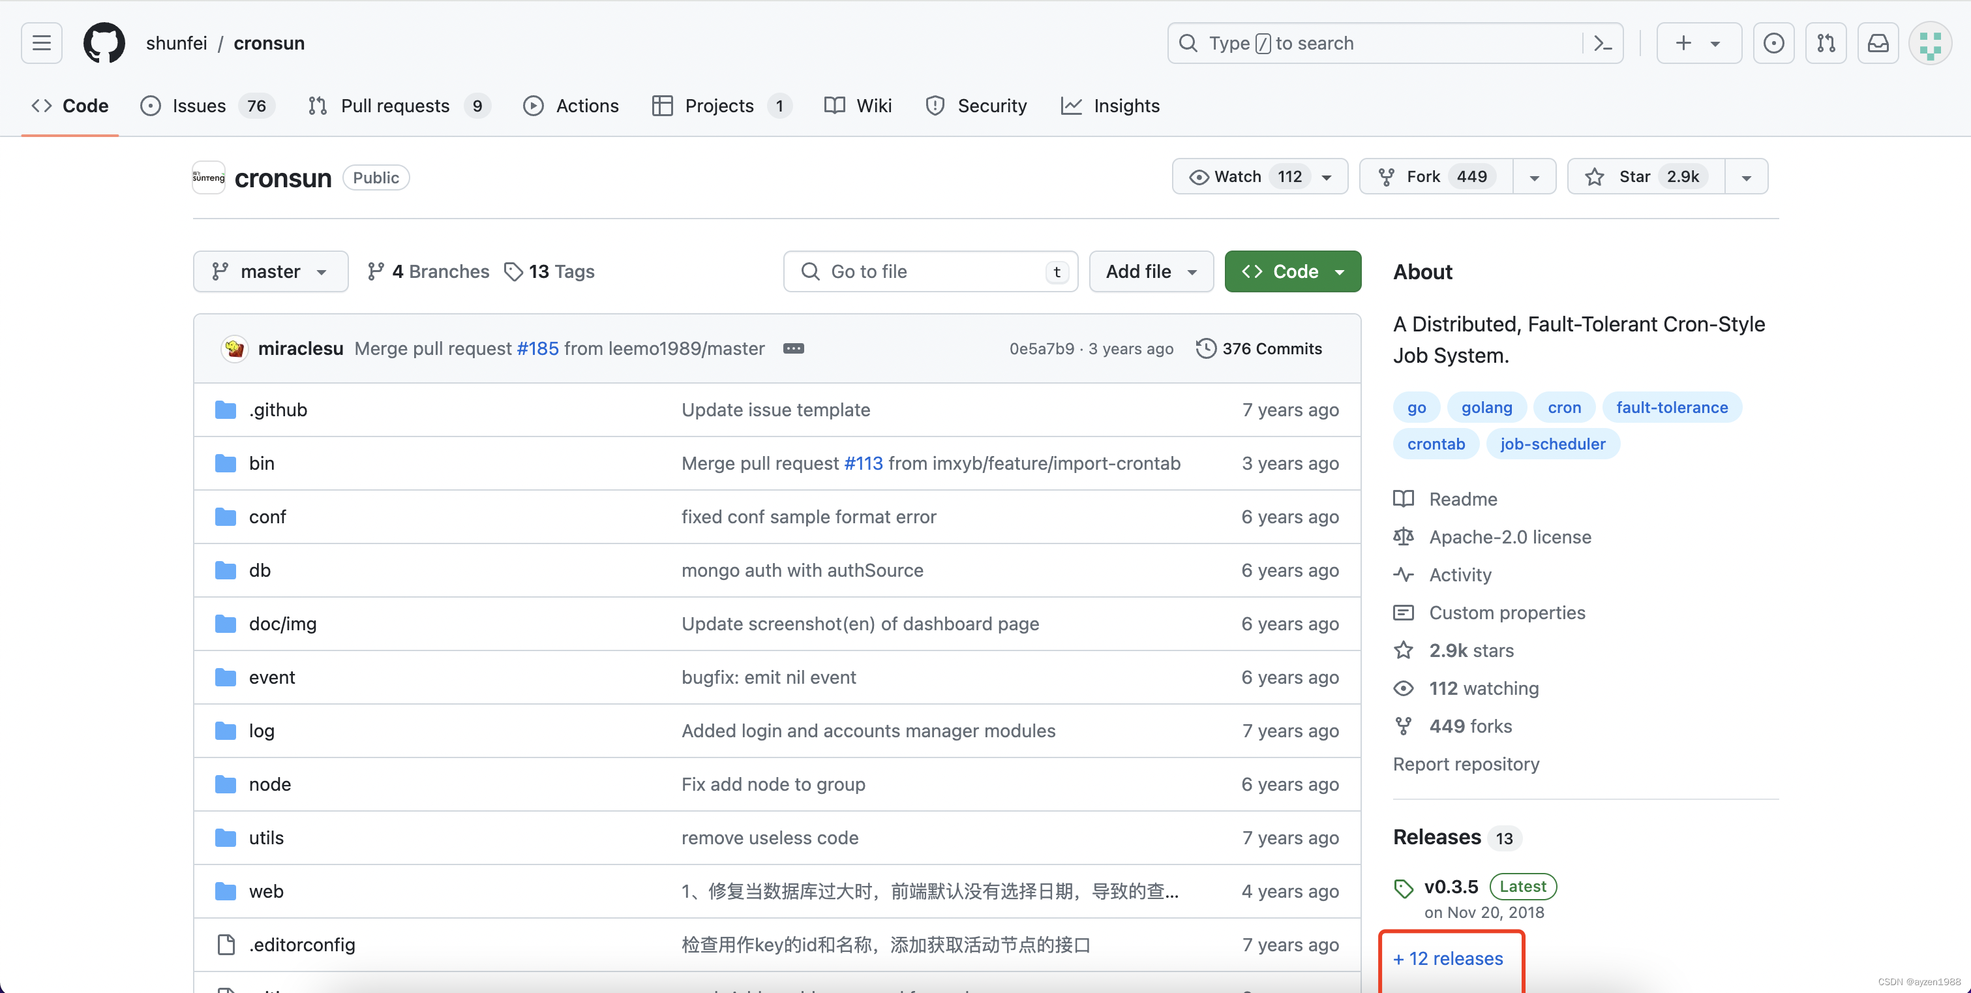The image size is (1971, 993).
Task: Focus the Type / to search box
Action: click(x=1377, y=43)
